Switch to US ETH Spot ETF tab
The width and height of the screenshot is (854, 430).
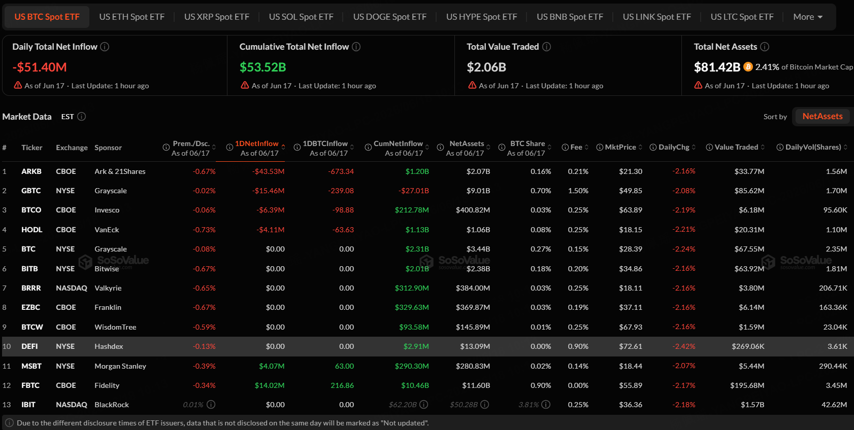tap(132, 17)
